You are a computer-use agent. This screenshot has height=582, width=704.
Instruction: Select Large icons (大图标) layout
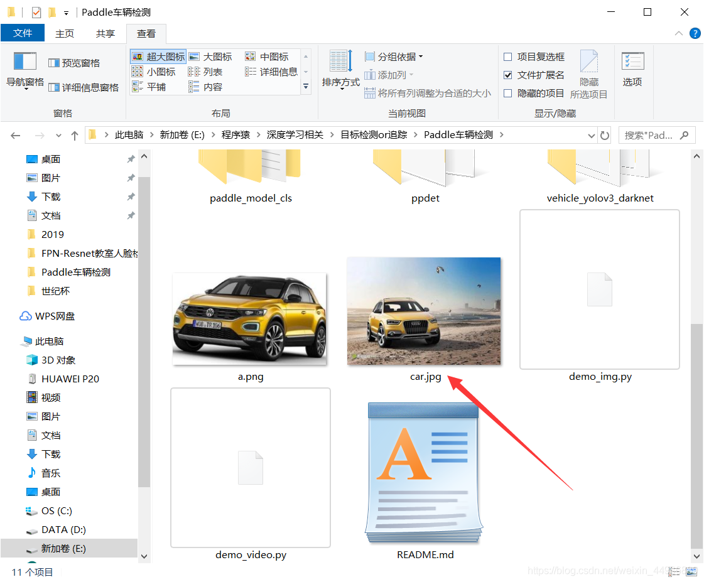click(x=210, y=57)
